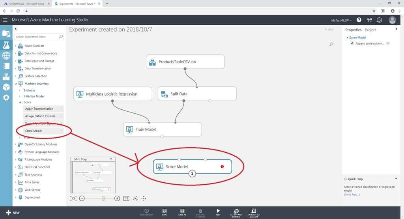Select Split Data module on canvas

(197, 94)
